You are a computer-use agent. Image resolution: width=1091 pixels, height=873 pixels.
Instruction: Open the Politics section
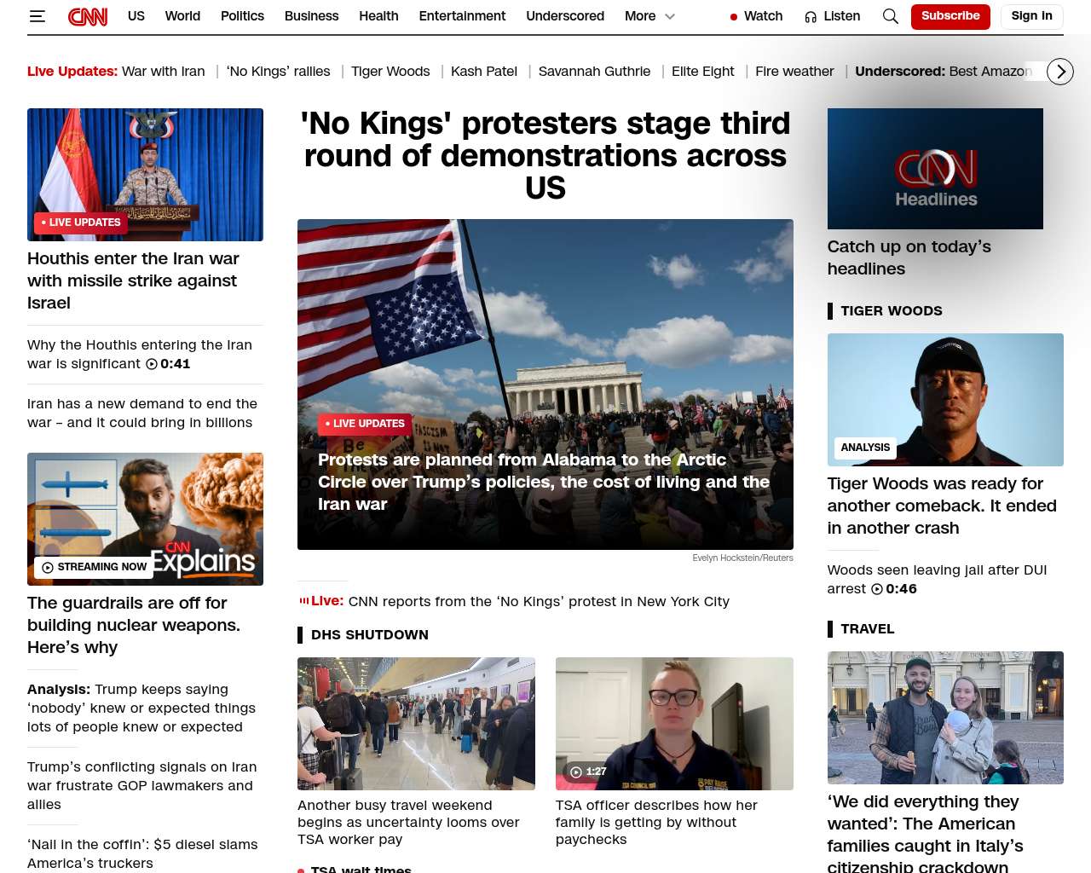pos(242,16)
